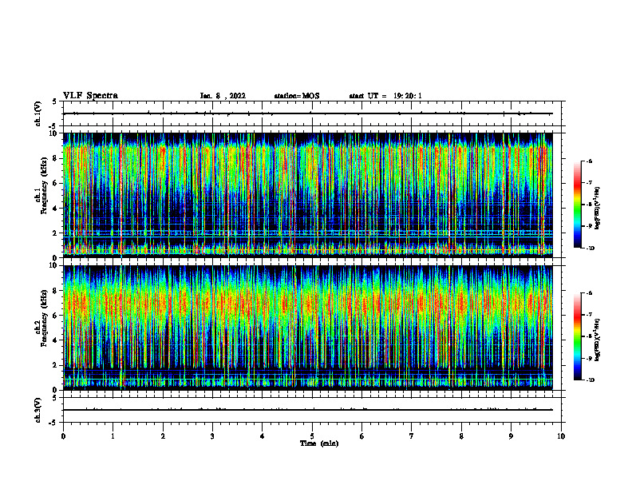Click time-axis tick label "3"

[212, 436]
